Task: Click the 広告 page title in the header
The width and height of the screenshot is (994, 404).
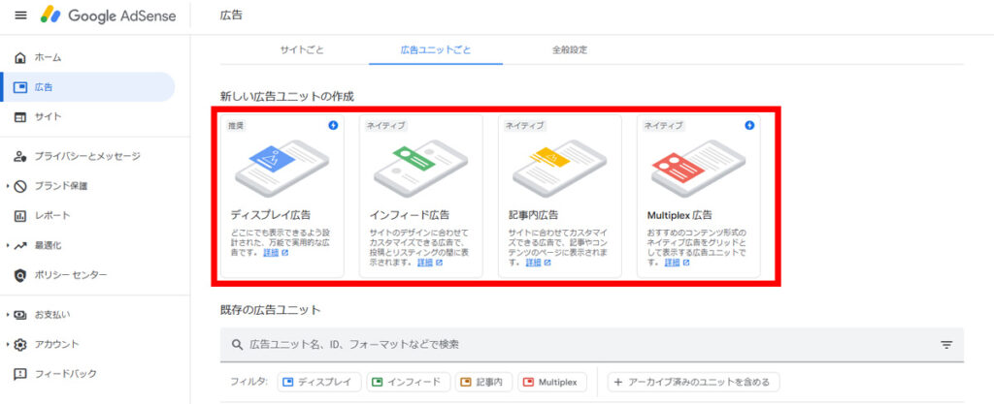Action: [x=231, y=16]
